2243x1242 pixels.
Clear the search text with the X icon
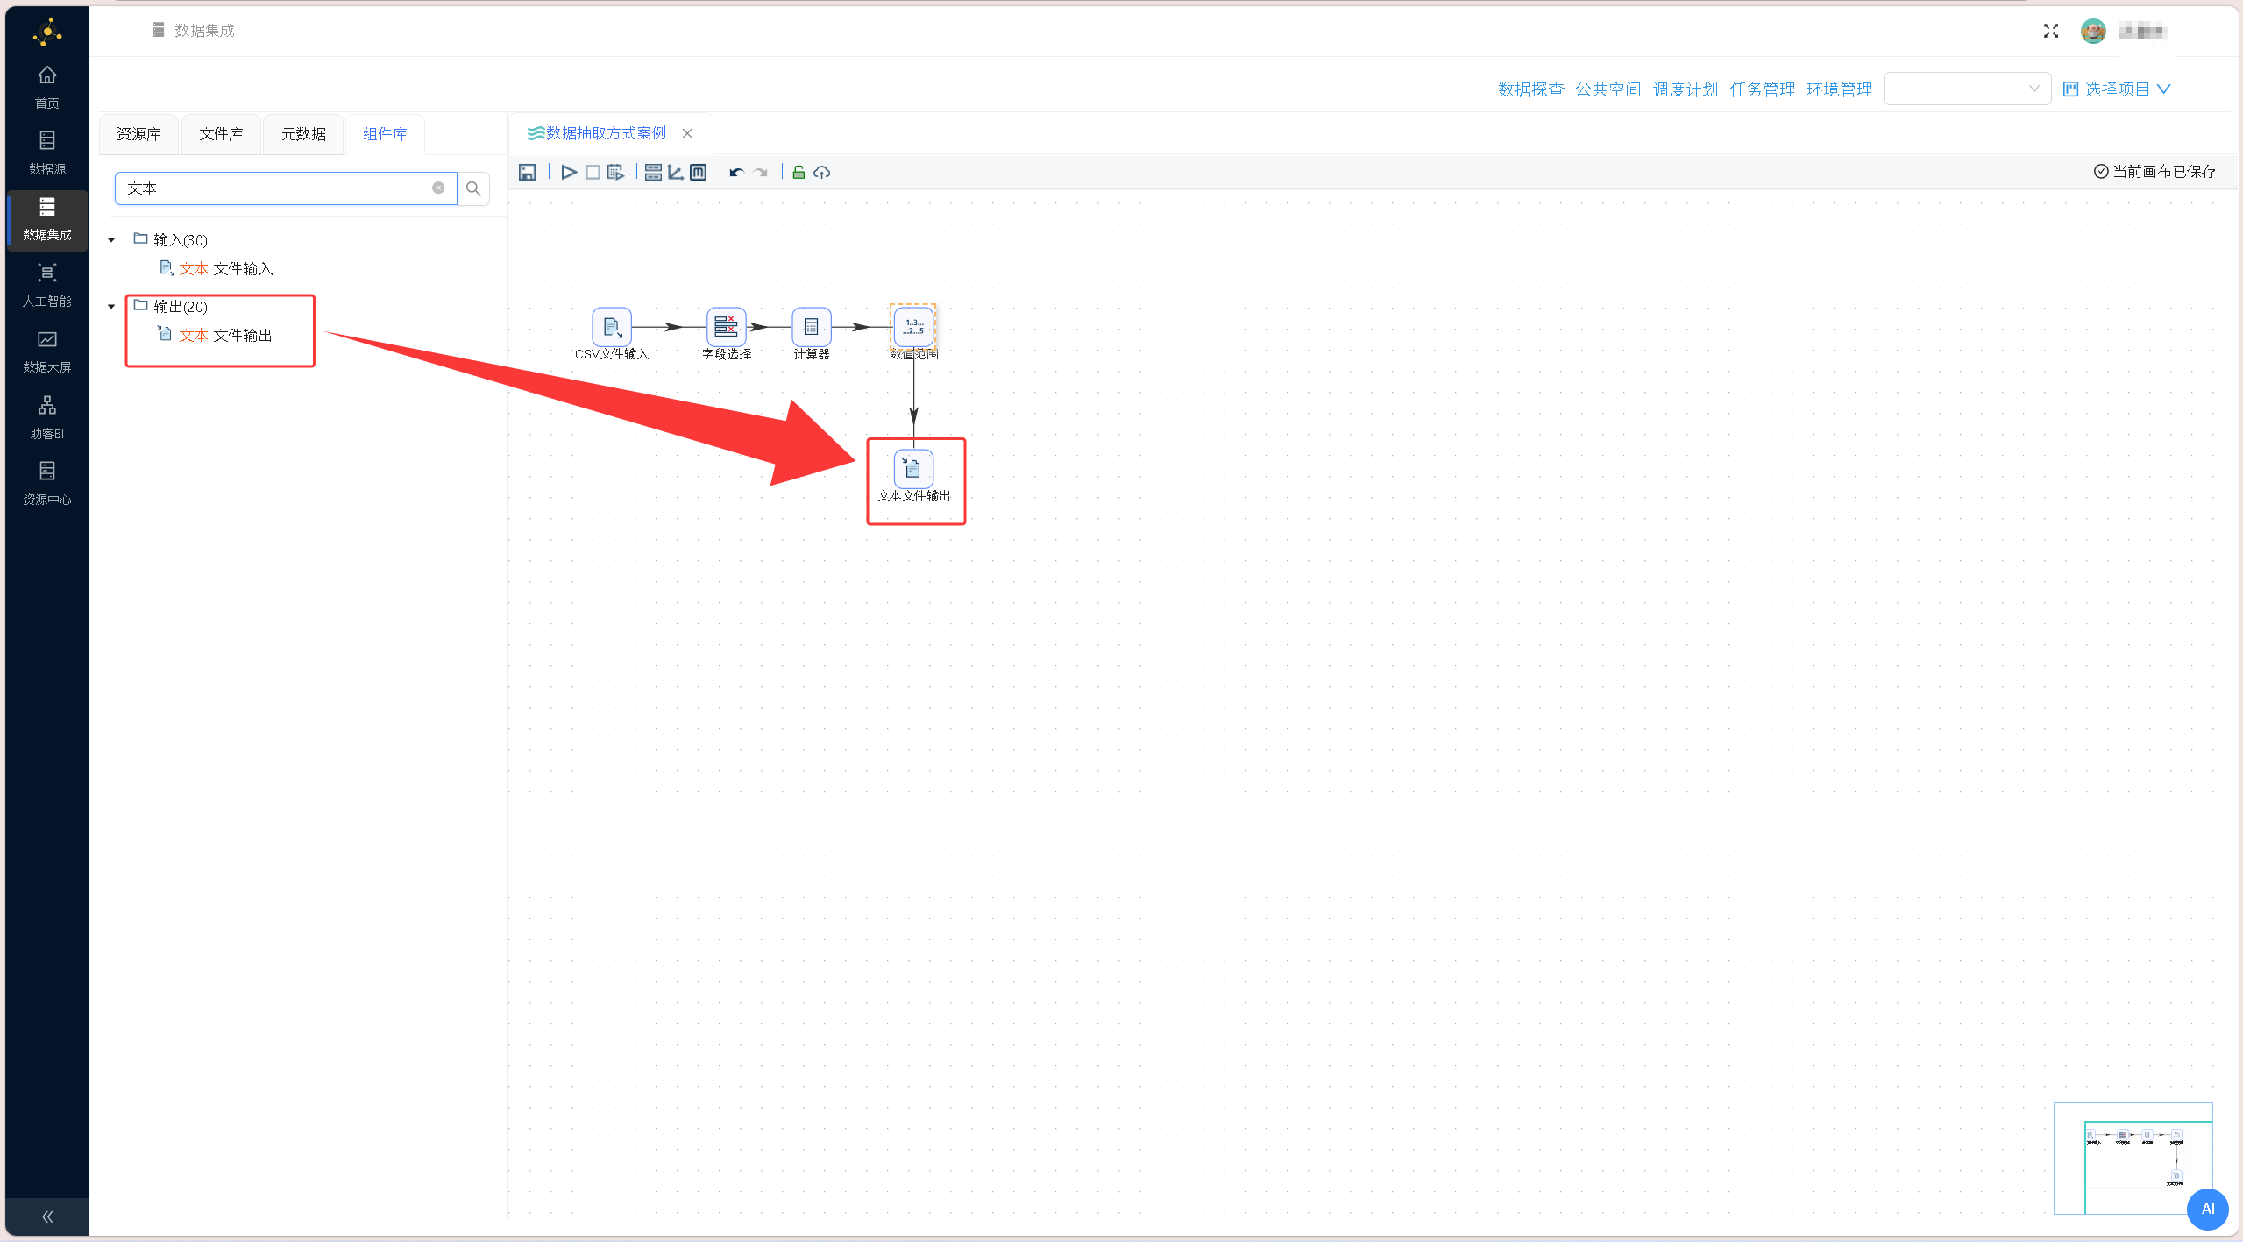[x=438, y=188]
